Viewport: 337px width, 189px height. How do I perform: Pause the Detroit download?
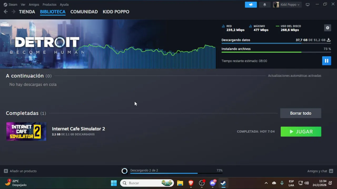tap(326, 61)
